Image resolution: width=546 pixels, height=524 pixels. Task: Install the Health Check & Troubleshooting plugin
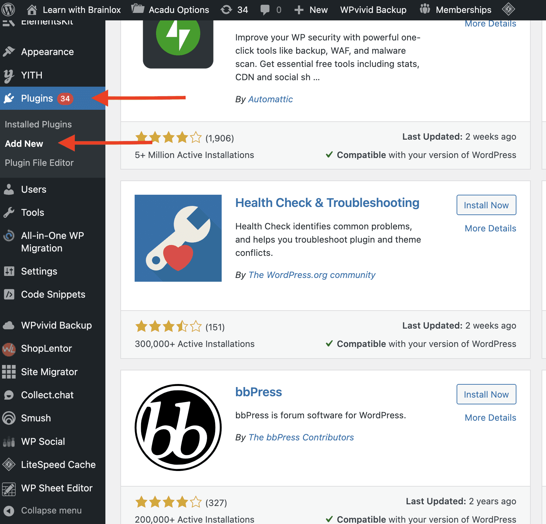coord(486,205)
